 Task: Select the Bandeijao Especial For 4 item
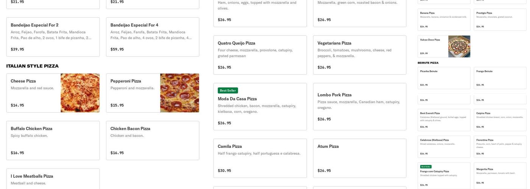[153, 37]
